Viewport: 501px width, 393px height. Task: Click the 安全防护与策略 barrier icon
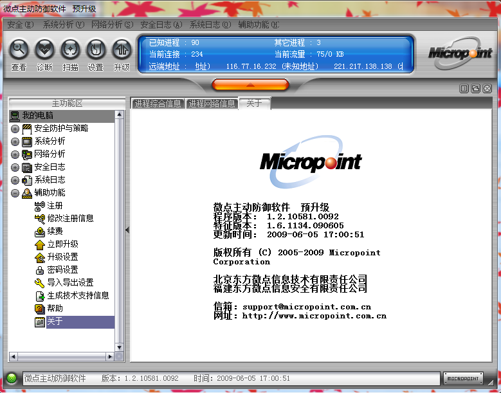27,129
